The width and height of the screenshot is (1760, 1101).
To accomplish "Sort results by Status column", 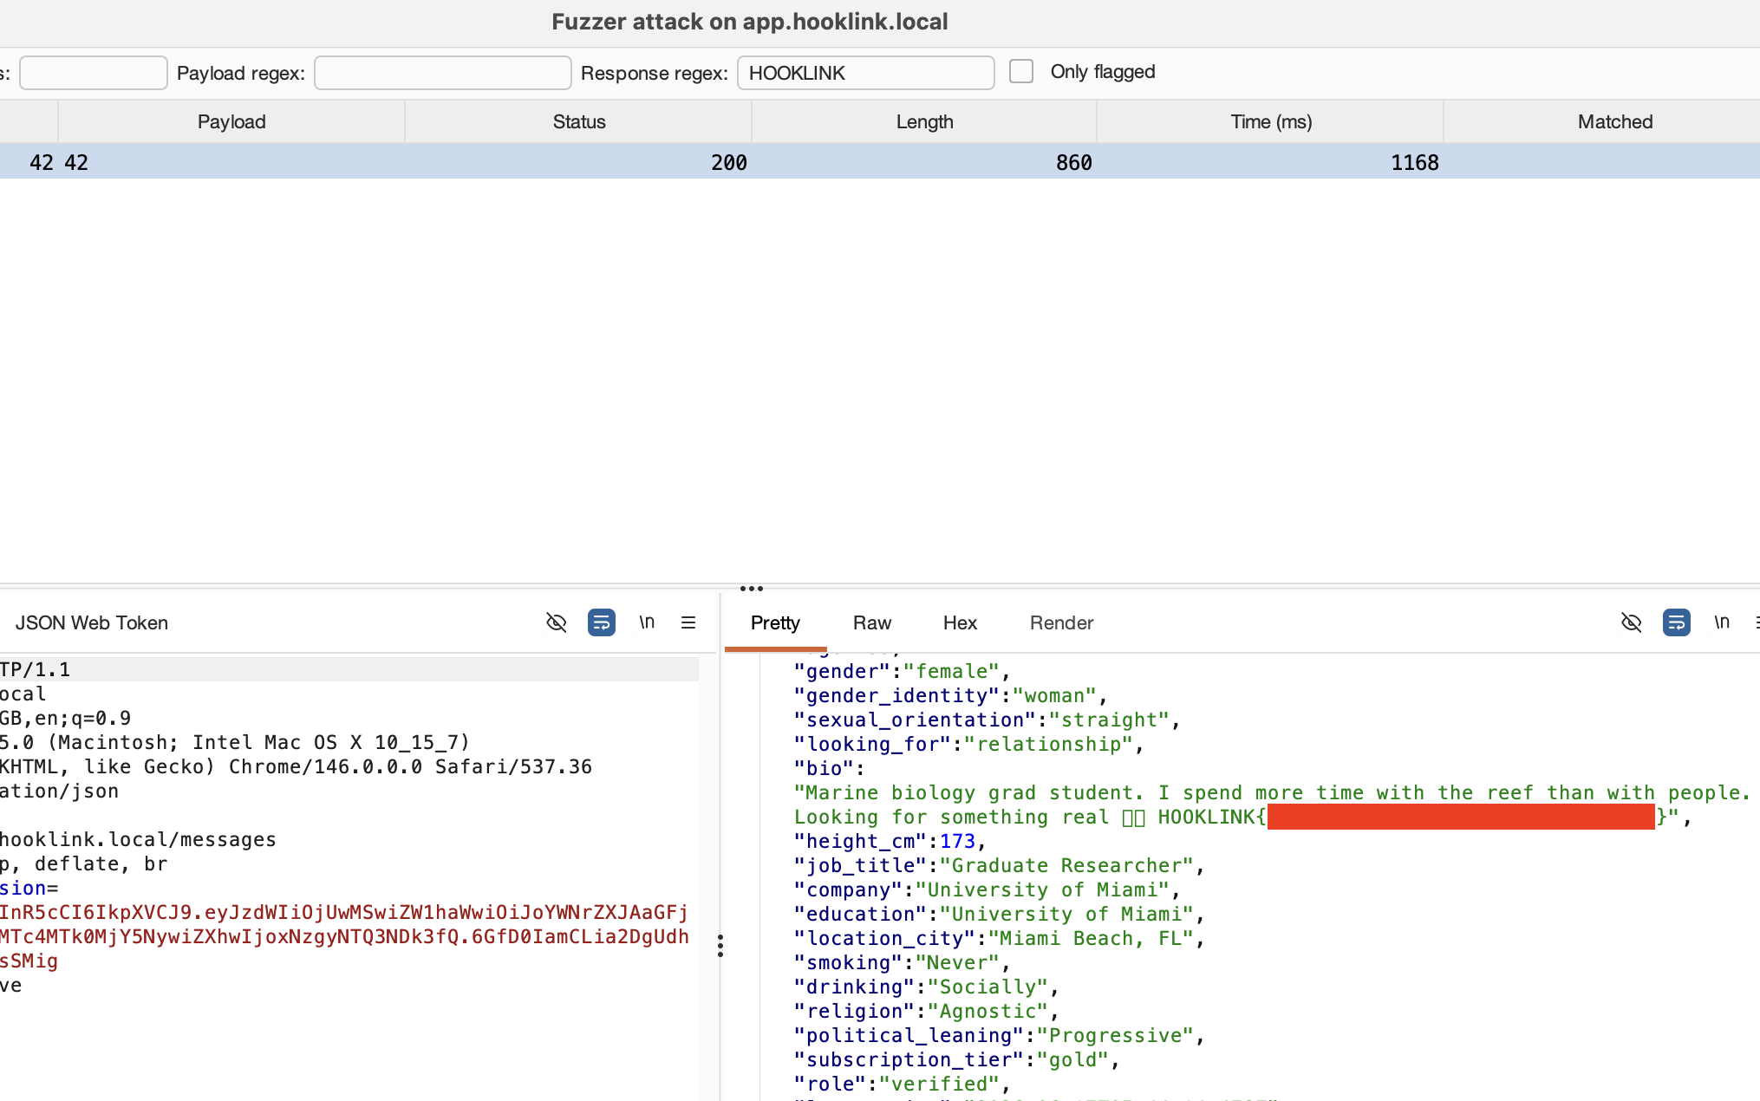I will (x=579, y=121).
